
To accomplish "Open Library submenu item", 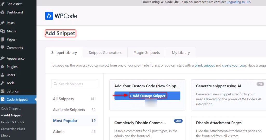I will click(x=6, y=136).
